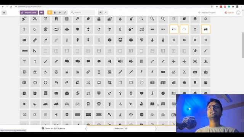Screen dimensions: 244x137
Task: Click the browser back arrow
Action: click(x=3, y=7)
